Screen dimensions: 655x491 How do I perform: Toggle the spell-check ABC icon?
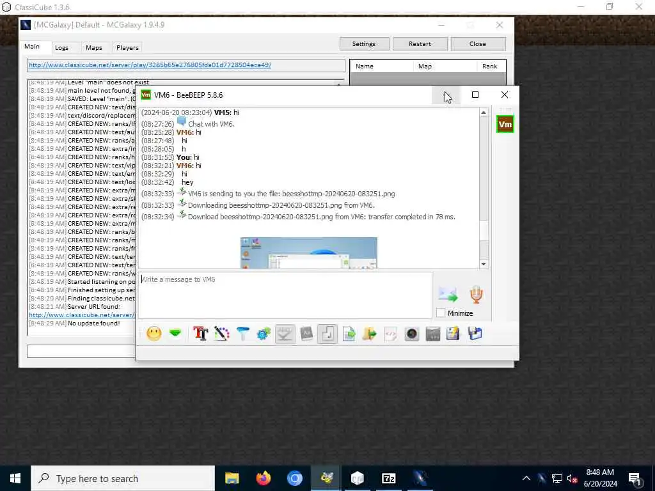[x=285, y=334]
